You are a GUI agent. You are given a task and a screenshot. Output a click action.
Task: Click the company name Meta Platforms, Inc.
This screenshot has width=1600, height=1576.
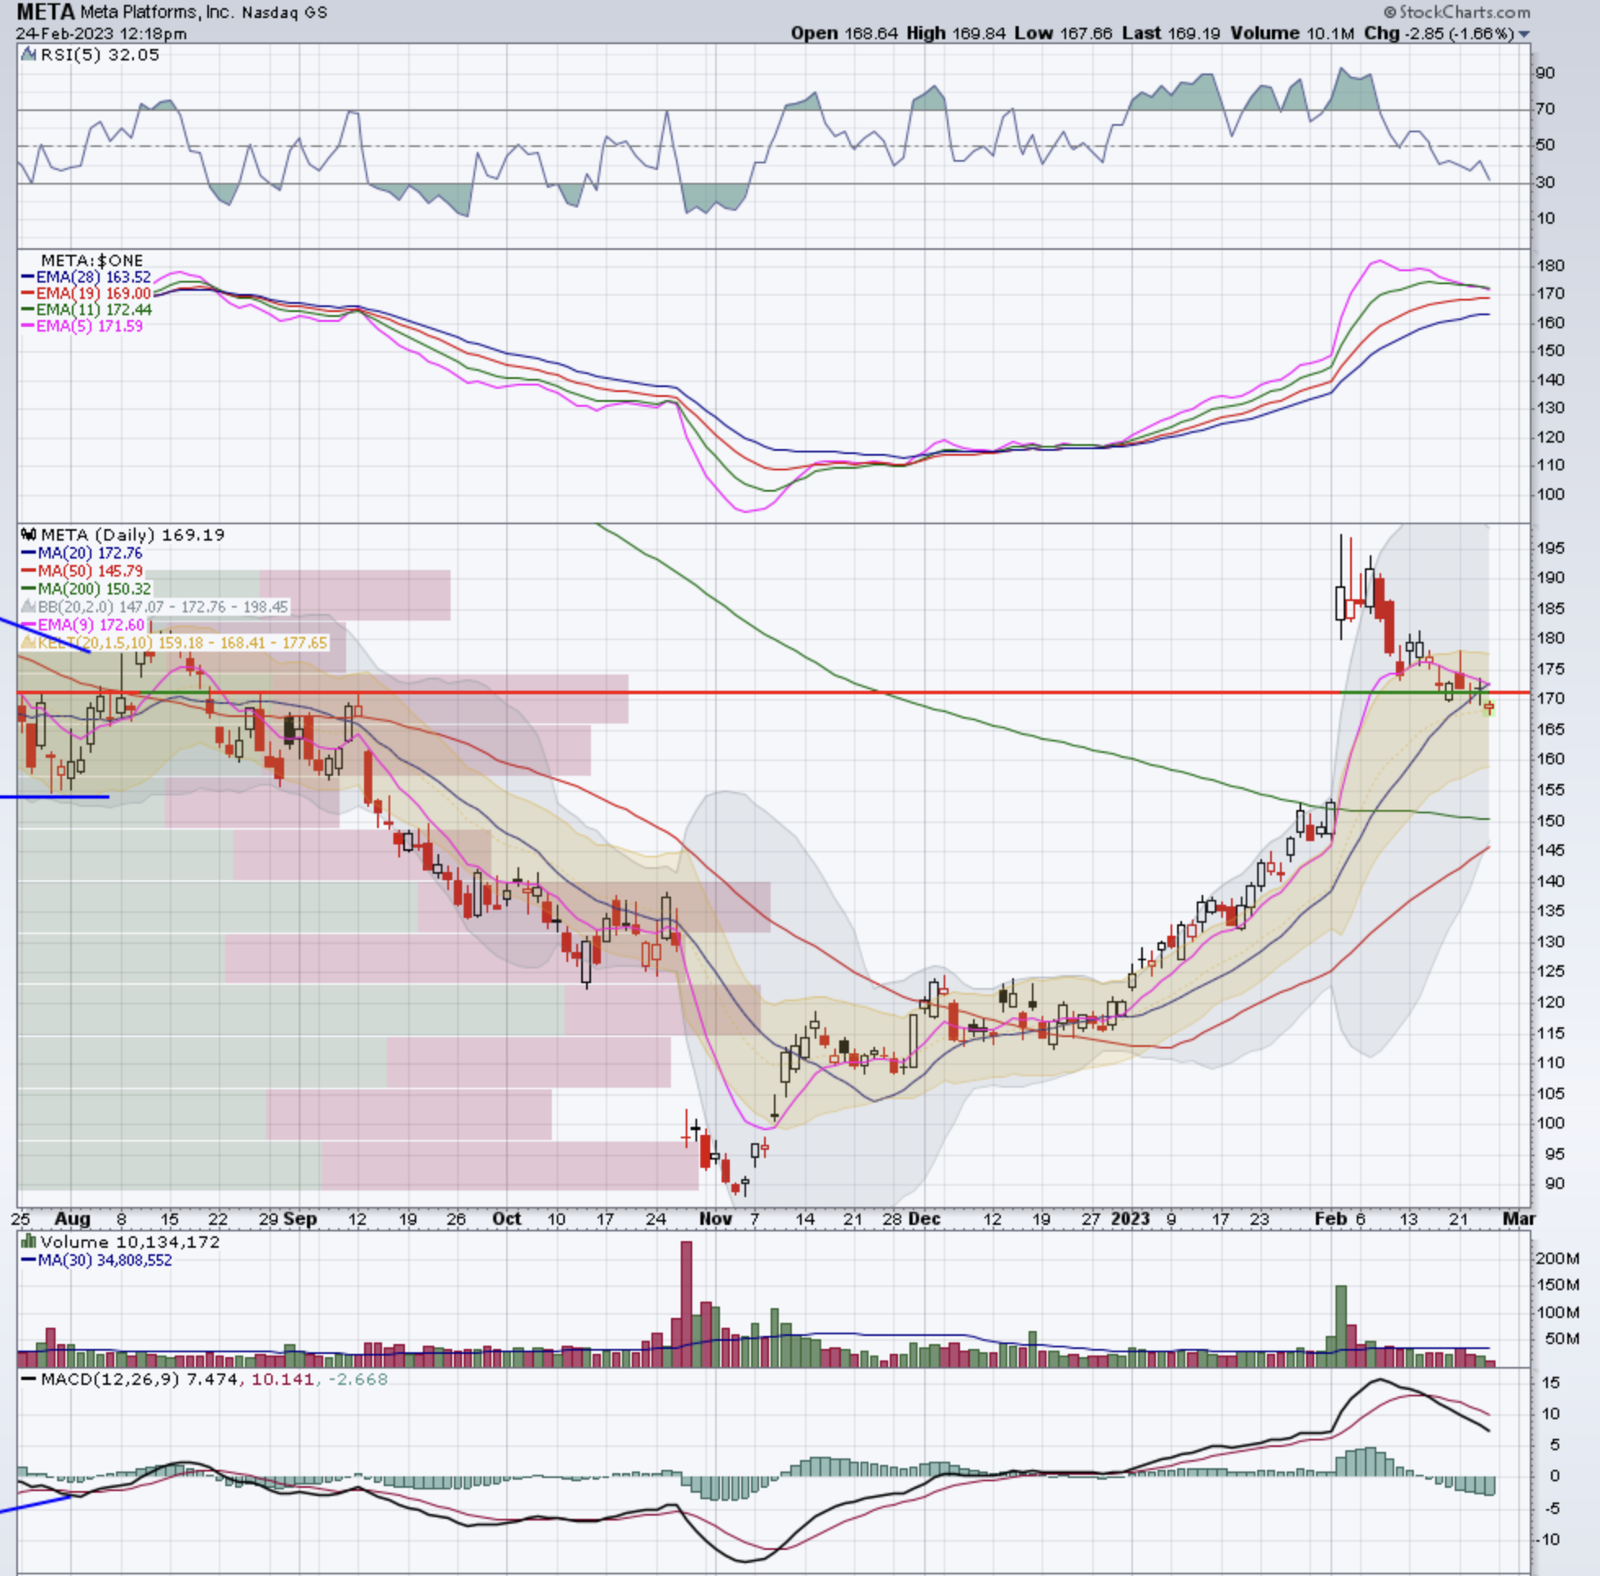(x=158, y=12)
